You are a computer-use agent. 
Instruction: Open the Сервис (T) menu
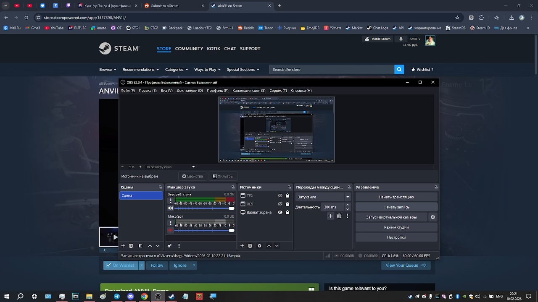point(278,91)
